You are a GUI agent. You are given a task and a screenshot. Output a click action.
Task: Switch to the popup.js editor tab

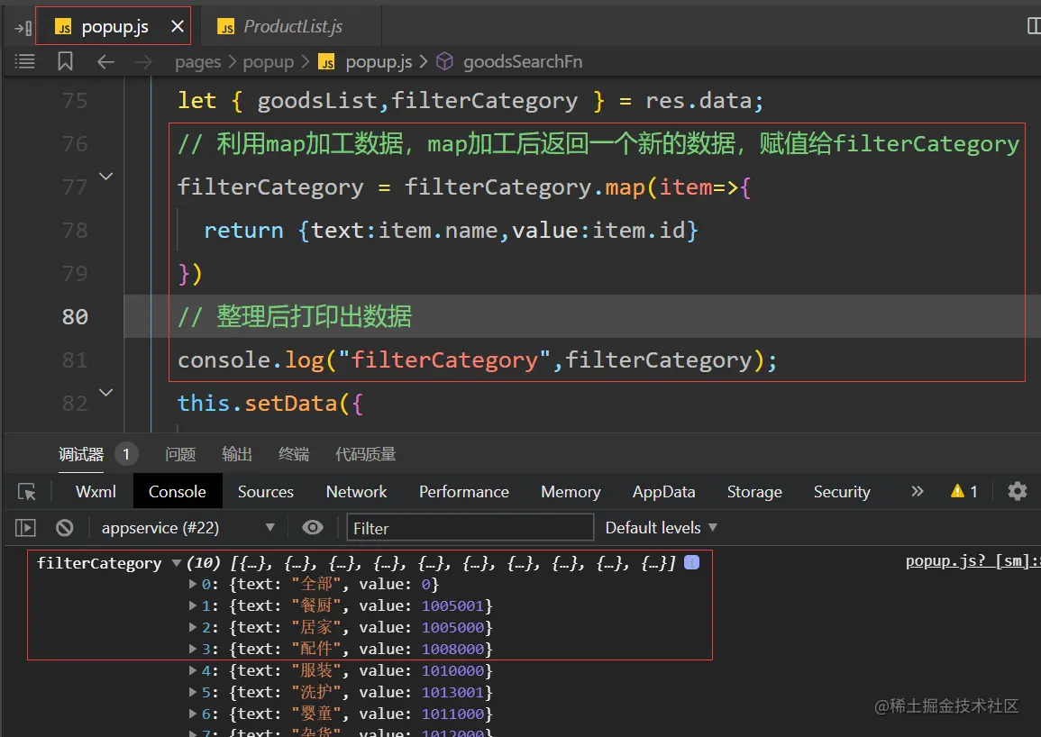(x=113, y=26)
